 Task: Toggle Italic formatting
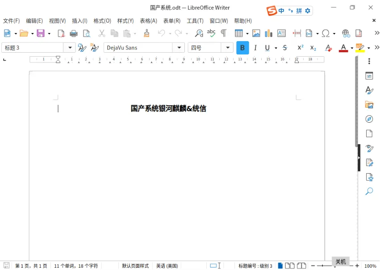pos(255,48)
